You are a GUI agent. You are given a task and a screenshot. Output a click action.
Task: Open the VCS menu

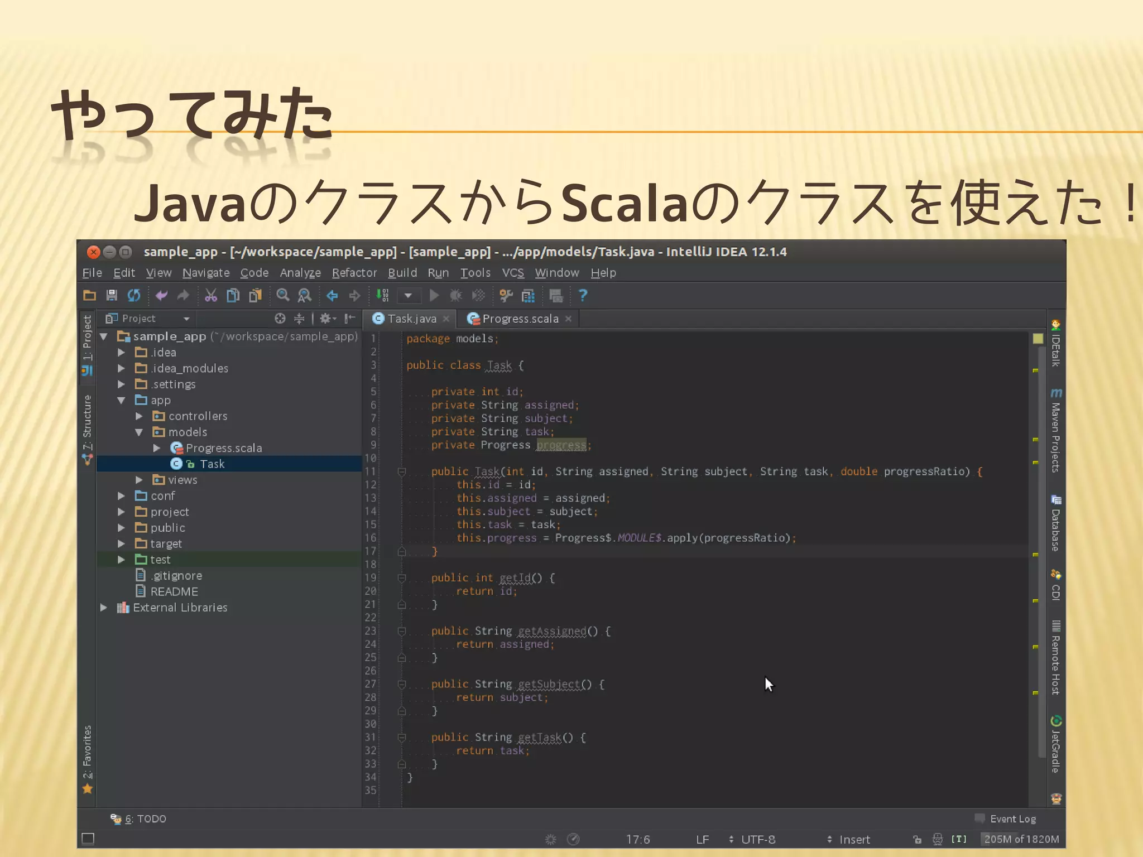pos(513,273)
